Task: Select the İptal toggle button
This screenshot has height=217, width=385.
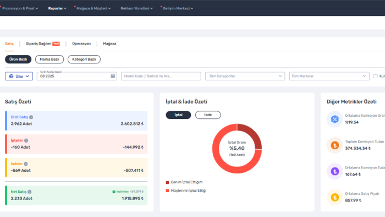Action: click(178, 115)
